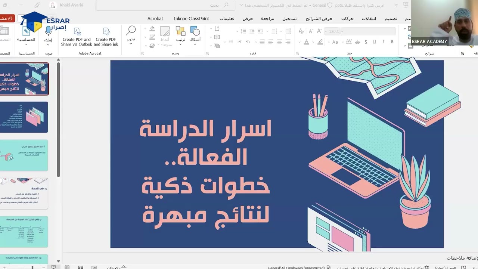Screen dimensions: 478x269
Task: Toggle Underline formatting
Action: 375,42
